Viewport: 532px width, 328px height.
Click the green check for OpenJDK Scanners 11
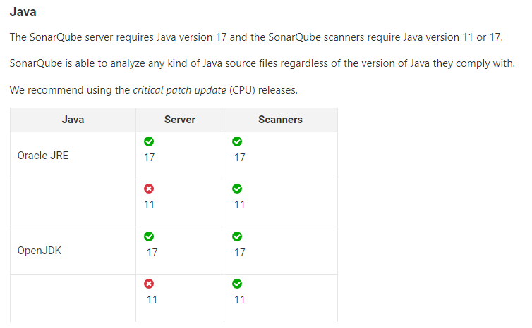[x=237, y=284]
